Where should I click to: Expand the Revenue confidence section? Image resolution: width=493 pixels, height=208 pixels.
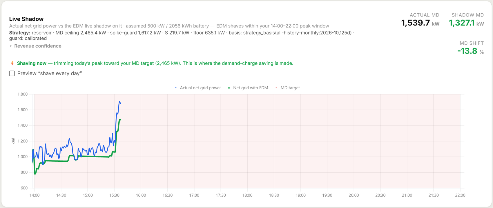point(35,46)
